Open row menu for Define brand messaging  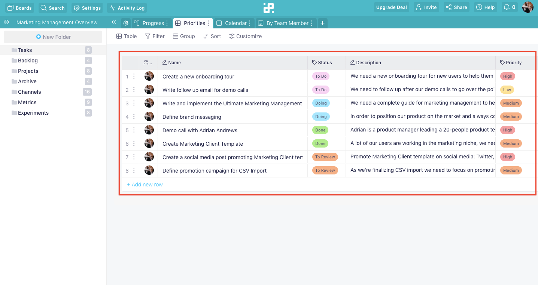134,117
